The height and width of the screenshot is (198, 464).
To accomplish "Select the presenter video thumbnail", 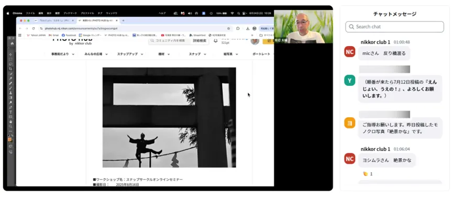I will [303, 27].
